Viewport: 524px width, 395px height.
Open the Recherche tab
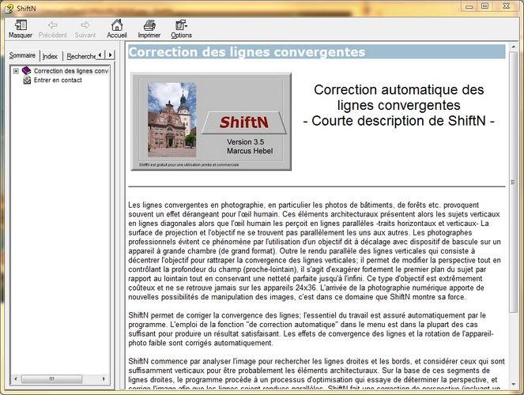pyautogui.click(x=80, y=56)
